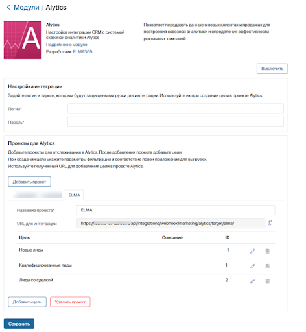Click the Выключить button
The height and width of the screenshot is (332, 306).
[x=272, y=69]
